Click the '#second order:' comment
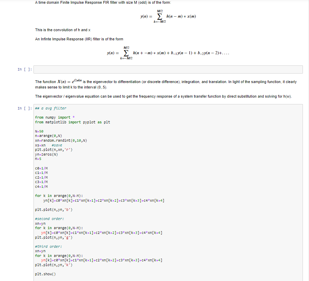Image resolution: width=309 pixels, height=281 pixels. (45, 219)
